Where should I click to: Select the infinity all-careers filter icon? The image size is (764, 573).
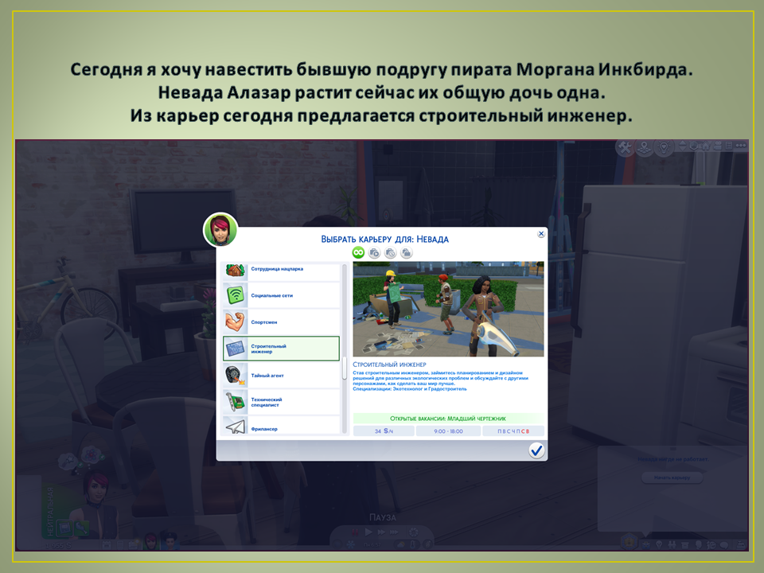[358, 252]
